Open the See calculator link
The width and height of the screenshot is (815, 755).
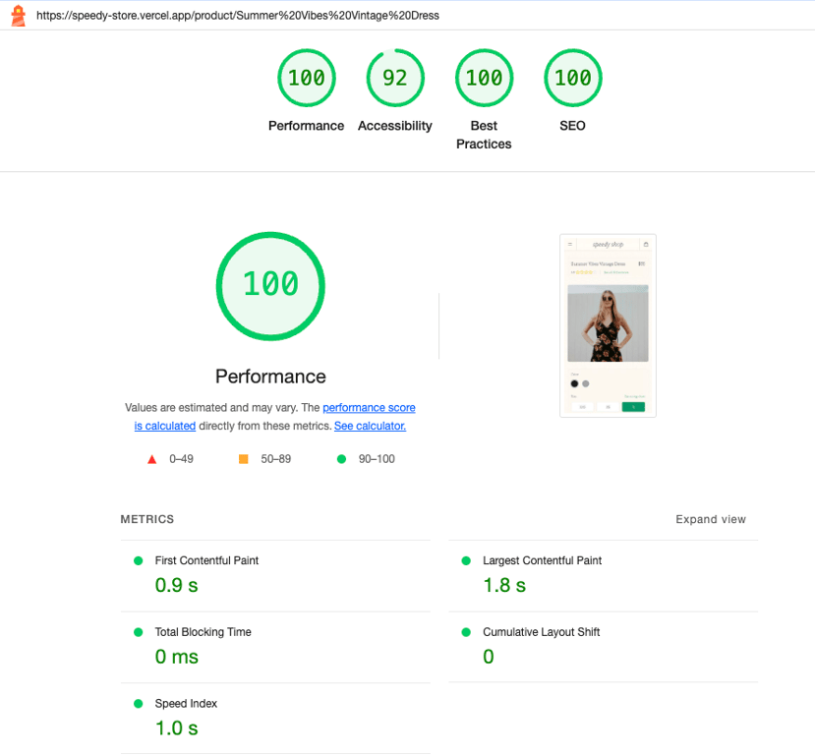point(370,426)
